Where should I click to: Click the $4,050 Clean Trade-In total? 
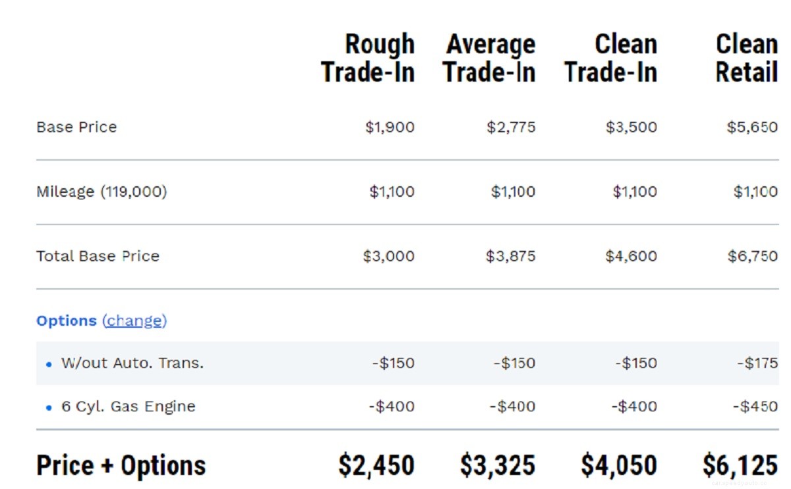point(619,465)
